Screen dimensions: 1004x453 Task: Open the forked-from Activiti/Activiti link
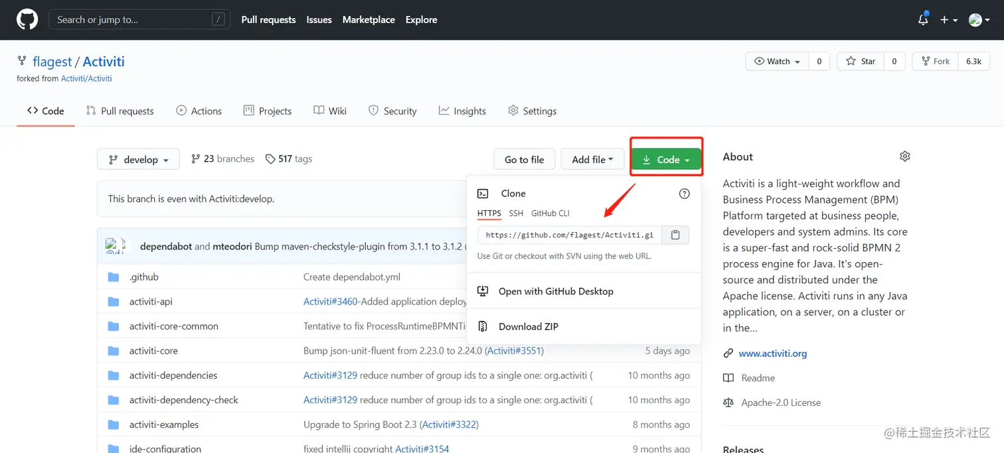click(x=86, y=78)
